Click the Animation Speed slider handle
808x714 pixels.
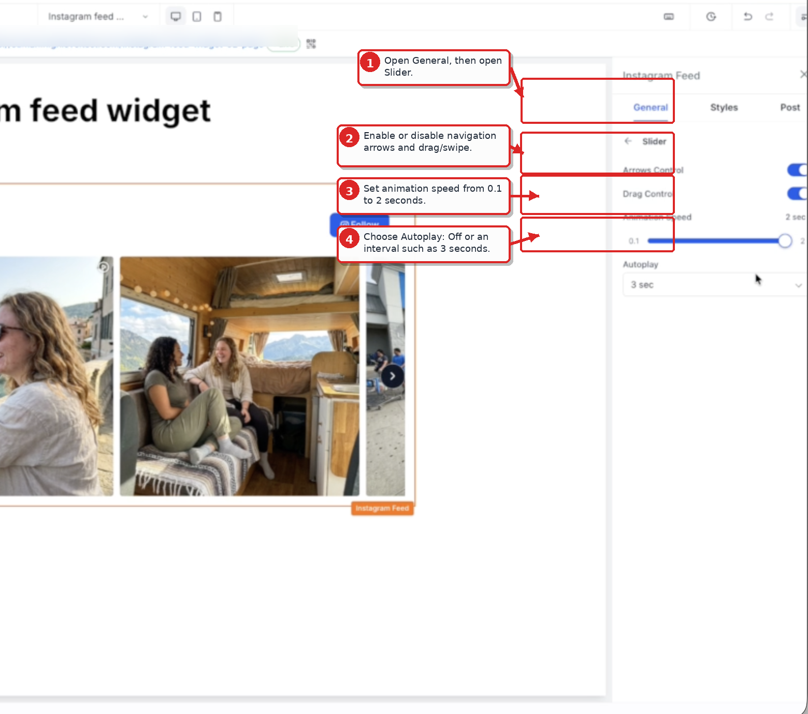pyautogui.click(x=785, y=241)
